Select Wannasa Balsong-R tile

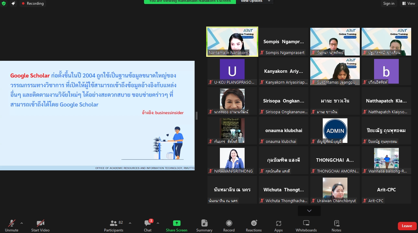[x=386, y=160]
